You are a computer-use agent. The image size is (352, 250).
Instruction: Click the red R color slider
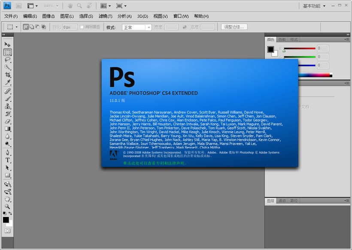[300, 48]
